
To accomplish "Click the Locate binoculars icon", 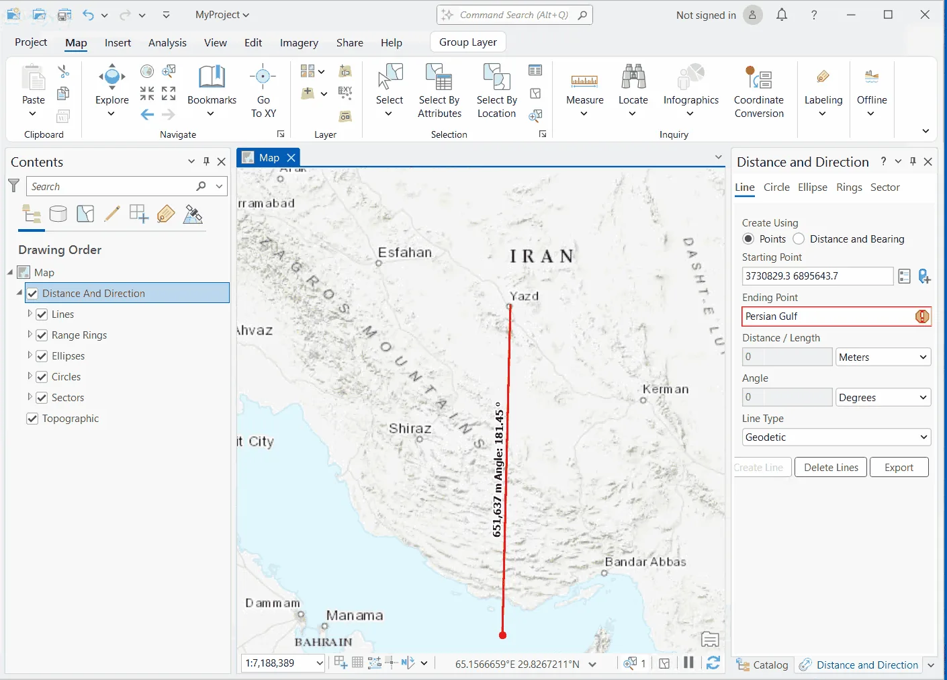I will 633,78.
